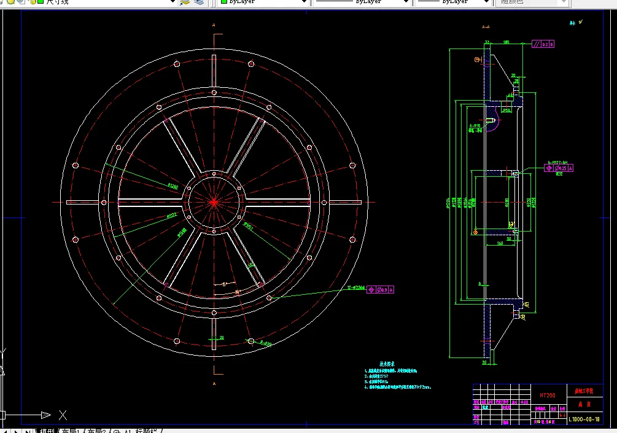Select the 180 width dimension in section view
Image resolution: width=617 pixels, height=433 pixels.
506,42
